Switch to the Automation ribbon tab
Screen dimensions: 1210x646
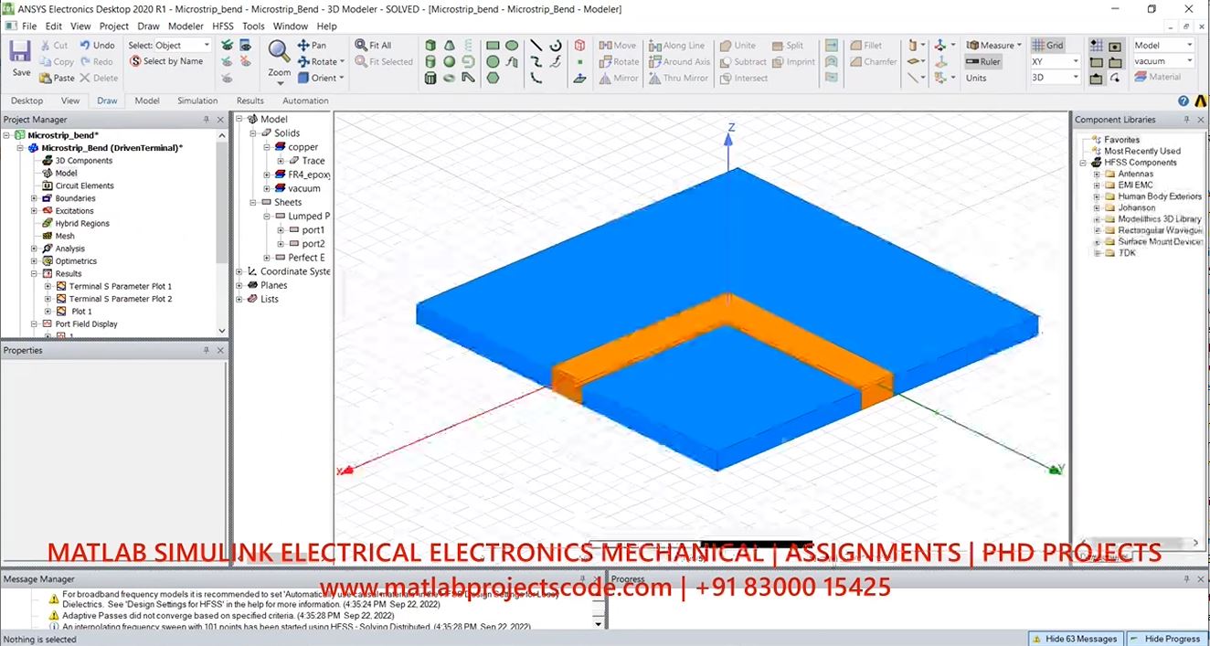click(305, 101)
